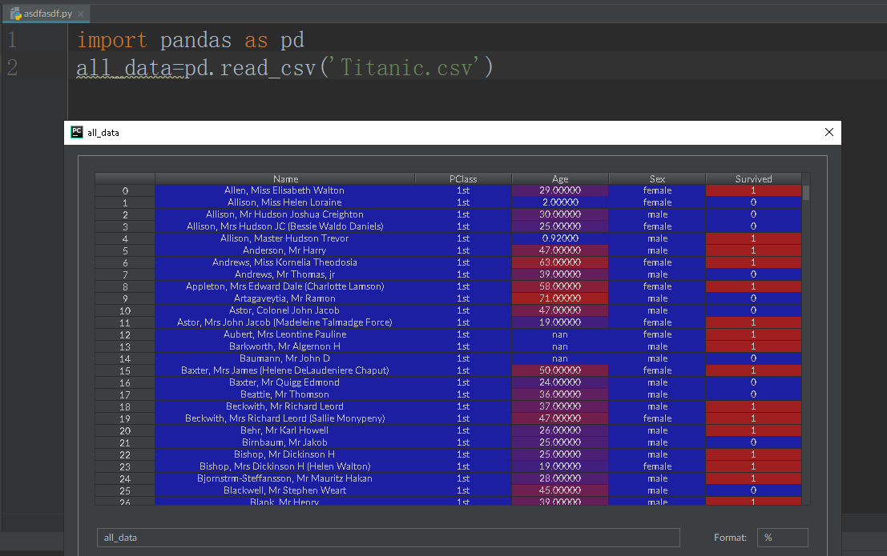
Task: Click the PyCharm icon in the all_data window titlebar
Action: [x=76, y=132]
